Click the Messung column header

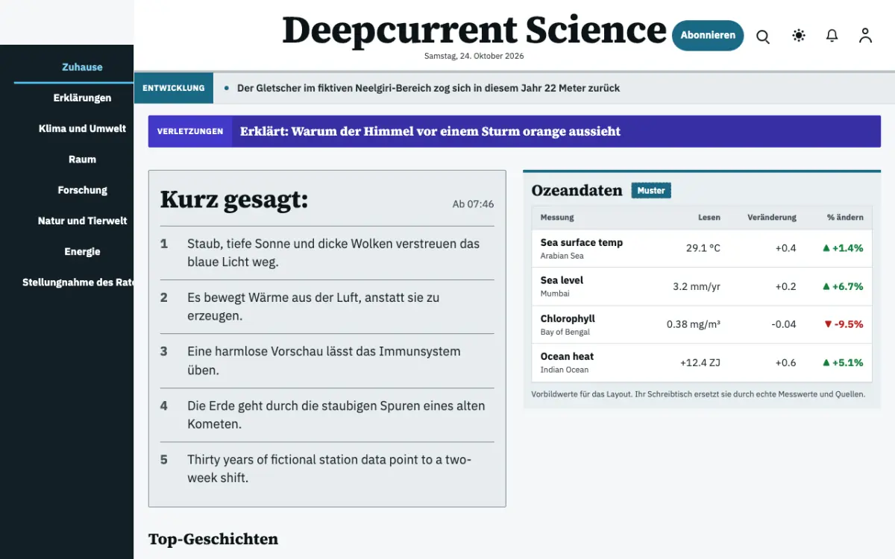pyautogui.click(x=557, y=218)
